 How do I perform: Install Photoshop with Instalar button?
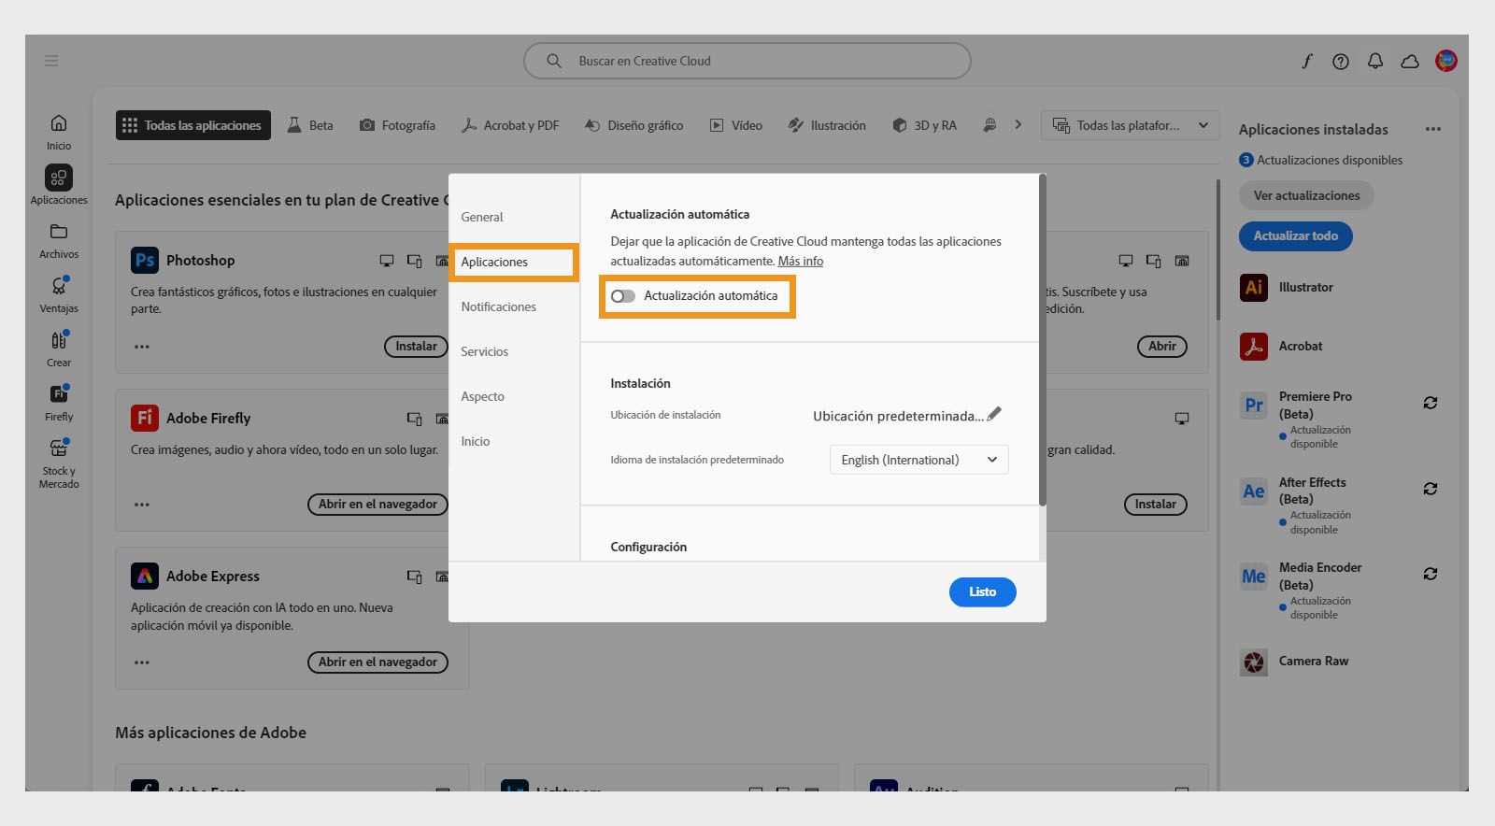[416, 347]
